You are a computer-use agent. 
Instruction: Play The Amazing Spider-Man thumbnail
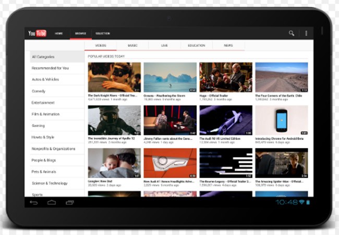282,163
